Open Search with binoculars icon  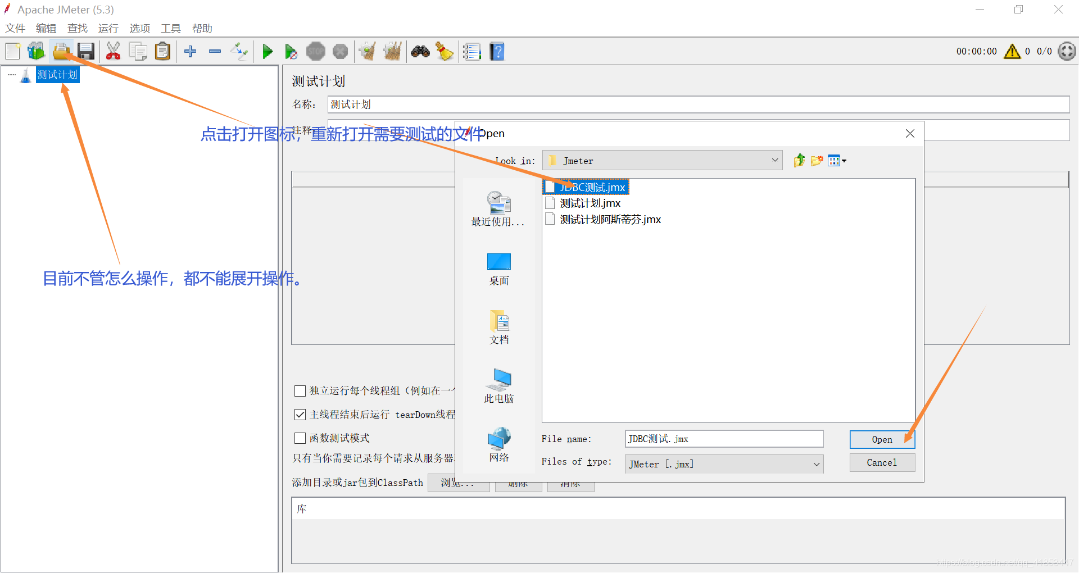click(420, 52)
